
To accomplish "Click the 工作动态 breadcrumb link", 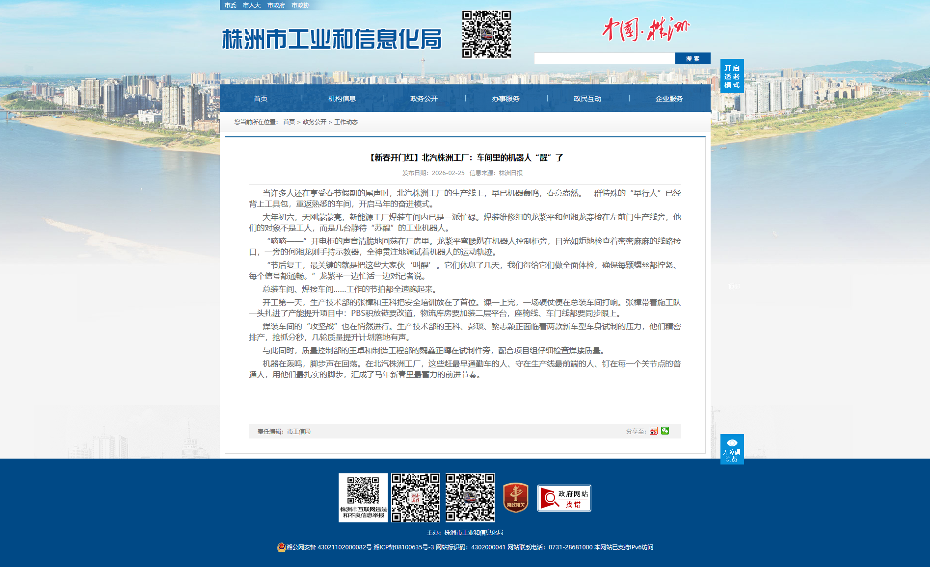I will 346,122.
